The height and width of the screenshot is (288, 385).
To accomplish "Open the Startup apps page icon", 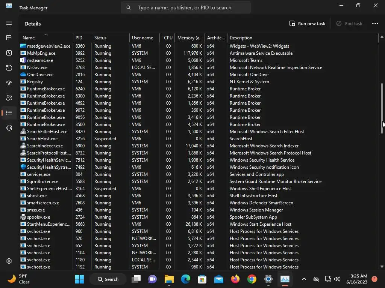I will point(9,83).
